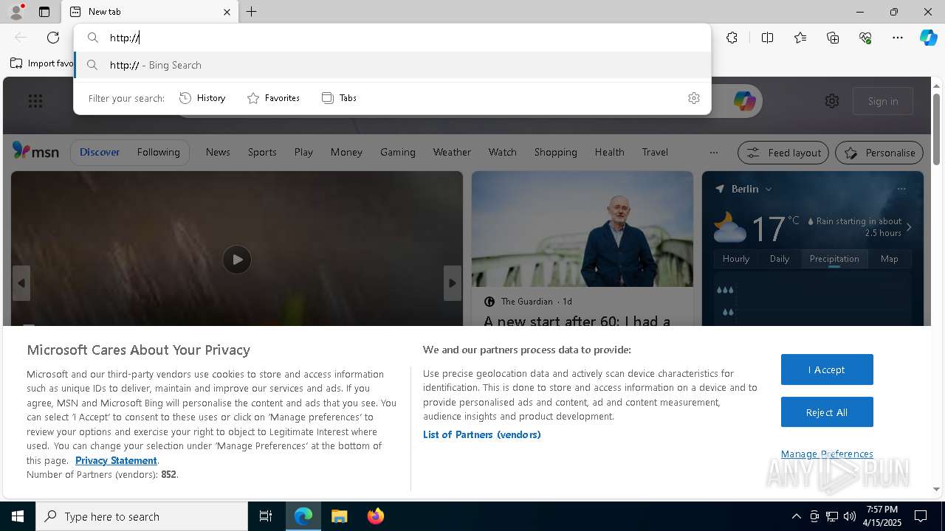
Task: Expand rain forecast details arrow
Action: click(909, 227)
